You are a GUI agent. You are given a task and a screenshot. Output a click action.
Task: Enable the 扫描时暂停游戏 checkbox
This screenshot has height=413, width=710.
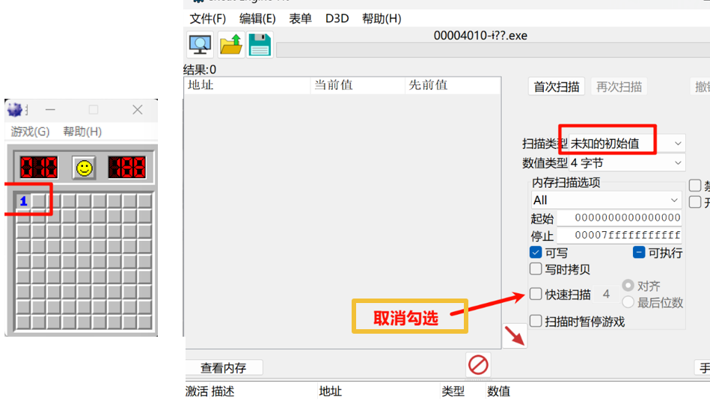[x=536, y=321]
